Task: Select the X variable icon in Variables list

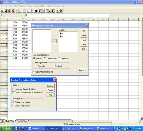Action: click(x=61, y=33)
